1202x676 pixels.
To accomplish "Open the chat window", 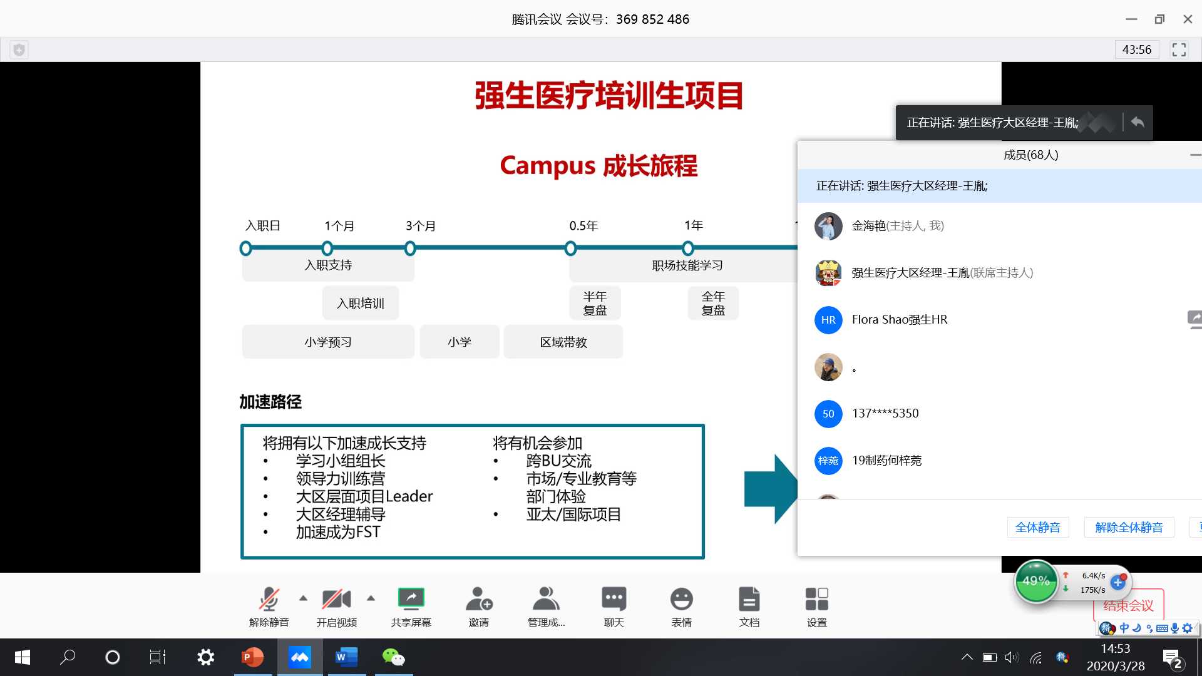I will coord(614,600).
